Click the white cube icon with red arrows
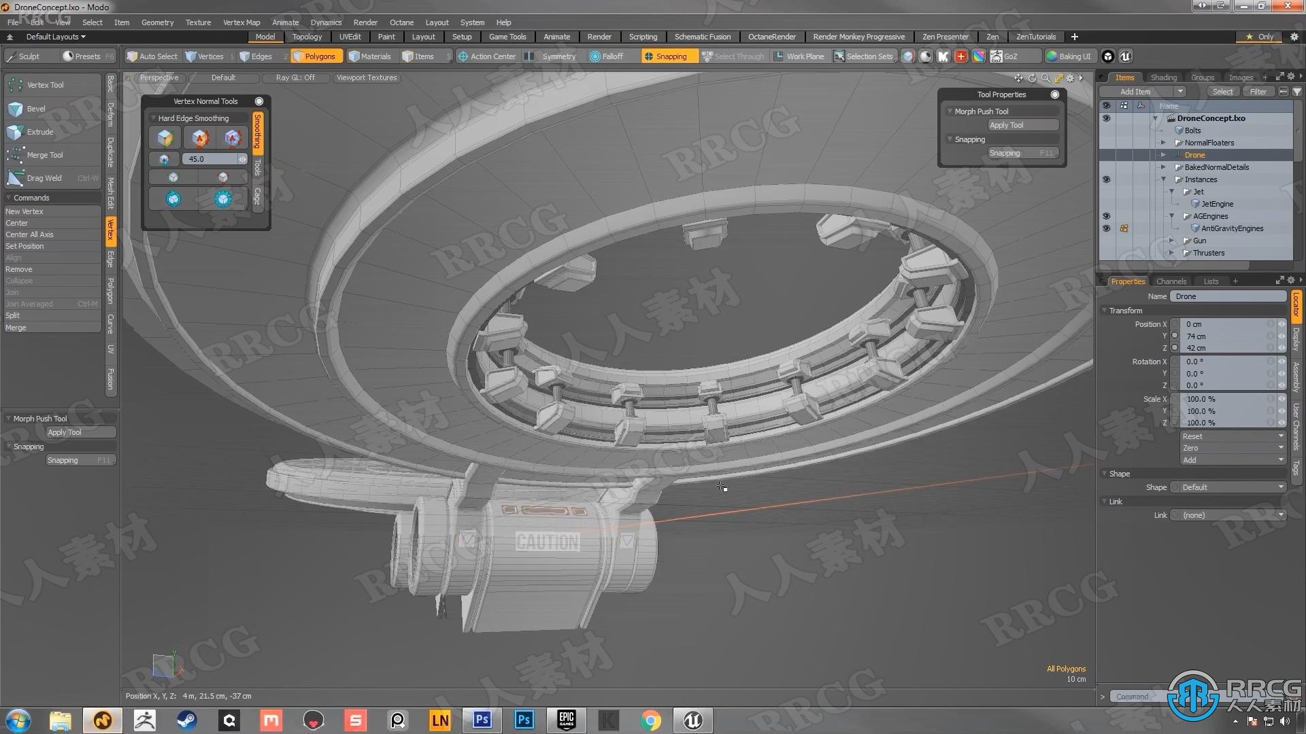This screenshot has height=734, width=1306. click(x=223, y=177)
